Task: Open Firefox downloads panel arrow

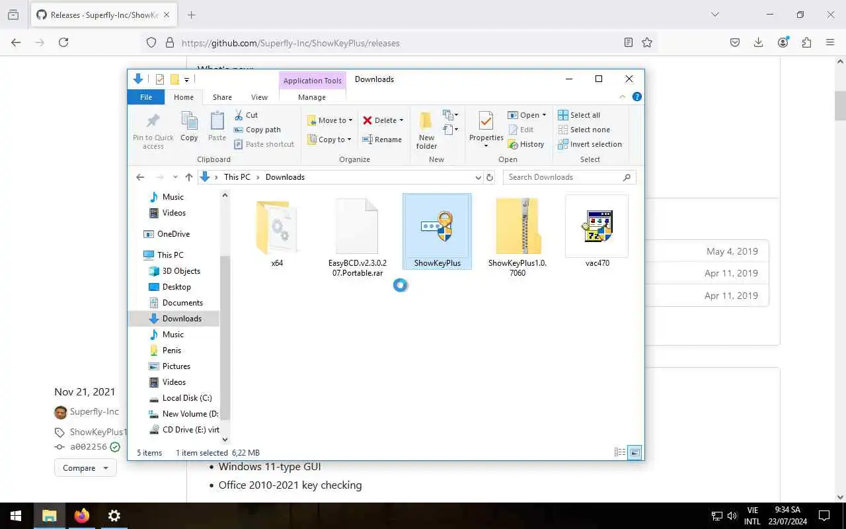Action: 758,42
